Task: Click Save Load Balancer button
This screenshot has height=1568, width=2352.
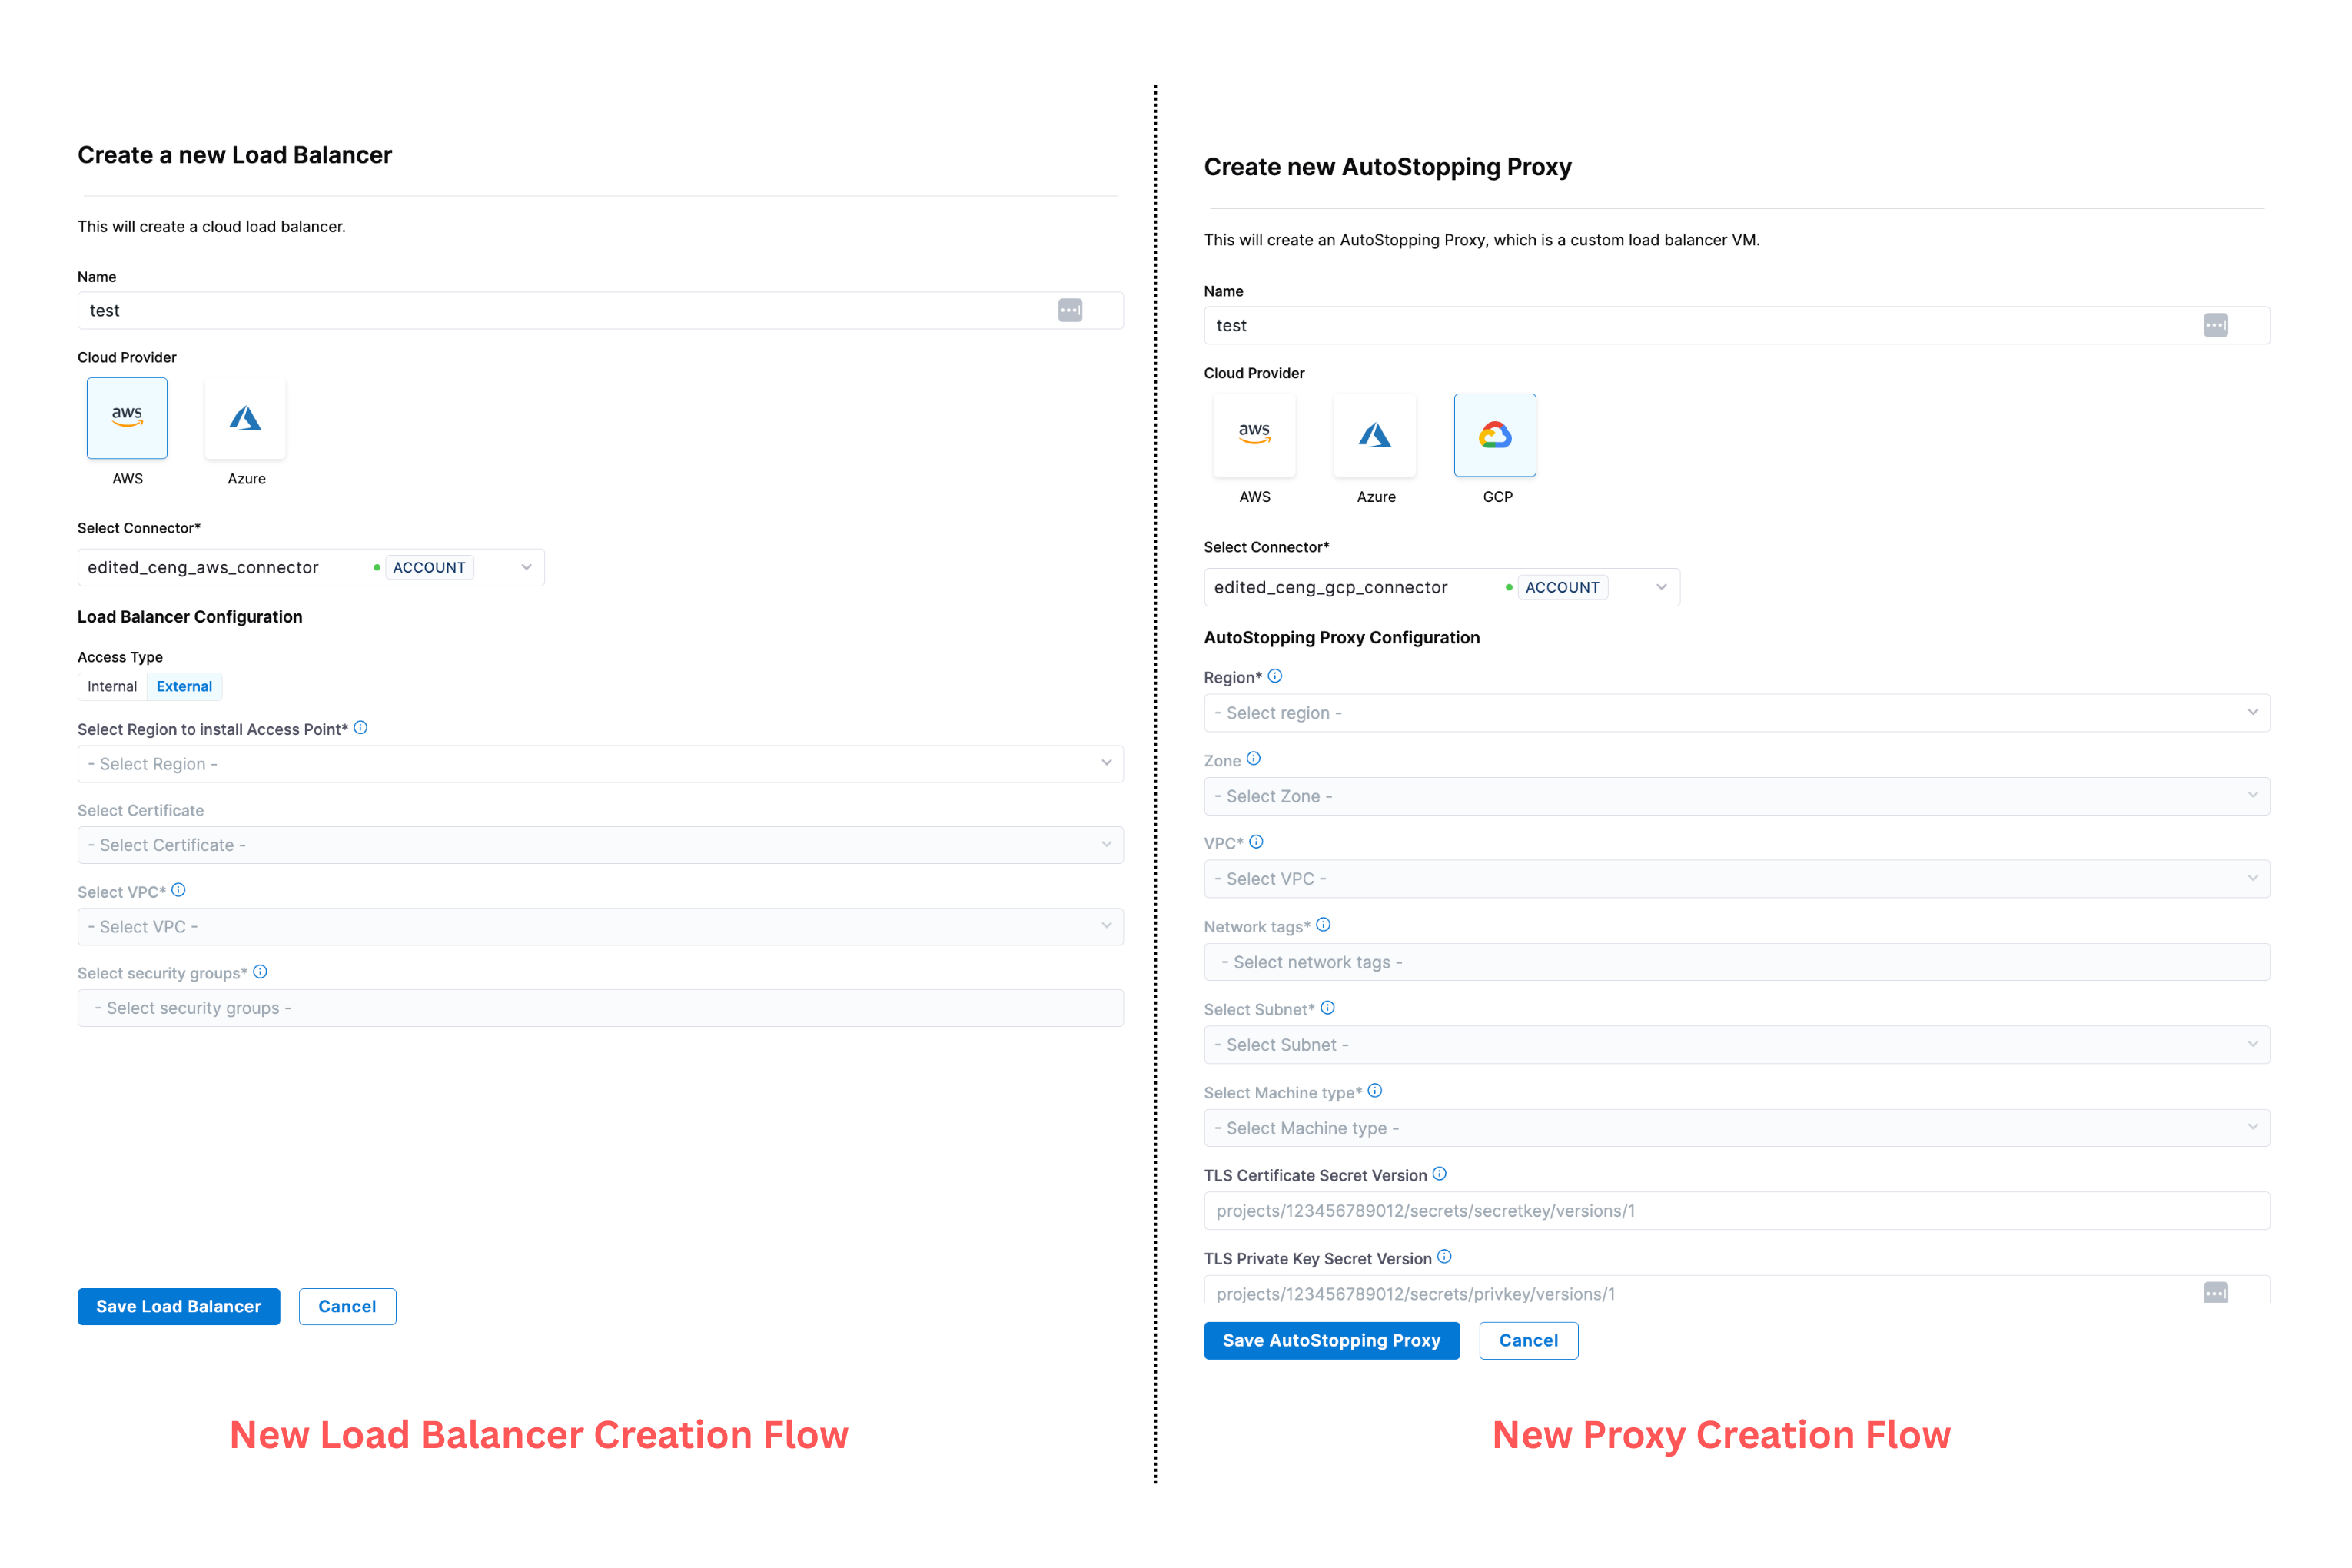Action: [179, 1306]
